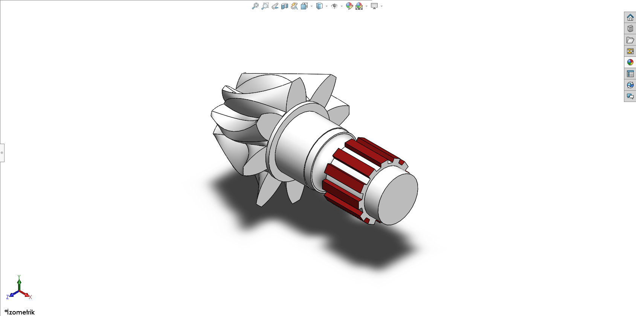Open the File Explorer folder tab

coord(630,40)
